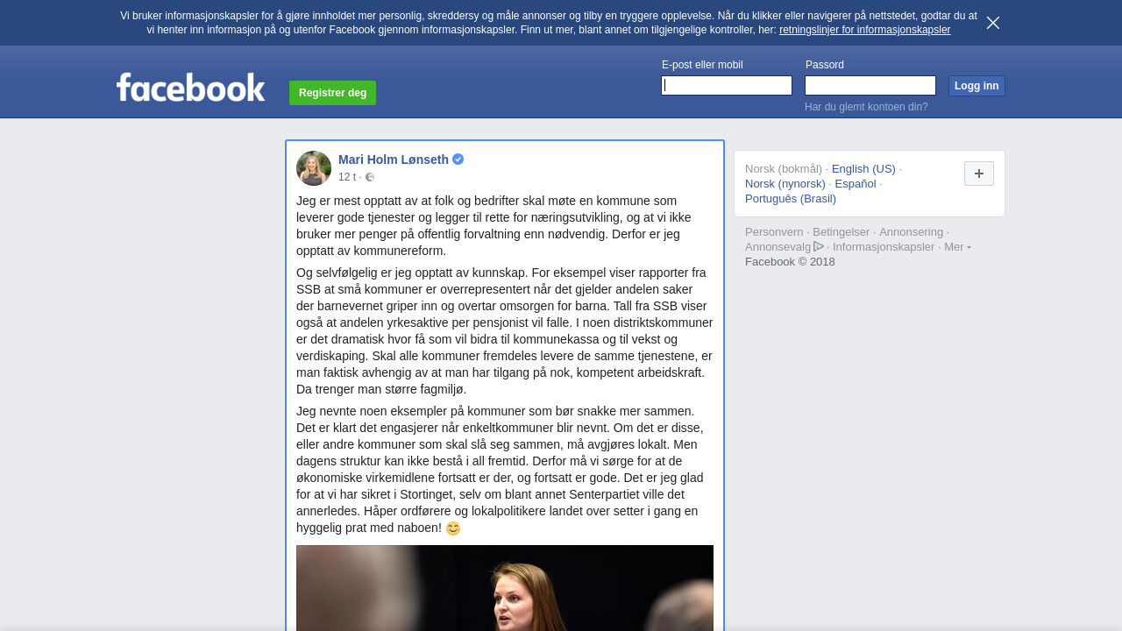Open 'Har du glemt kontoen din?' link
This screenshot has height=631, width=1122.
point(866,107)
